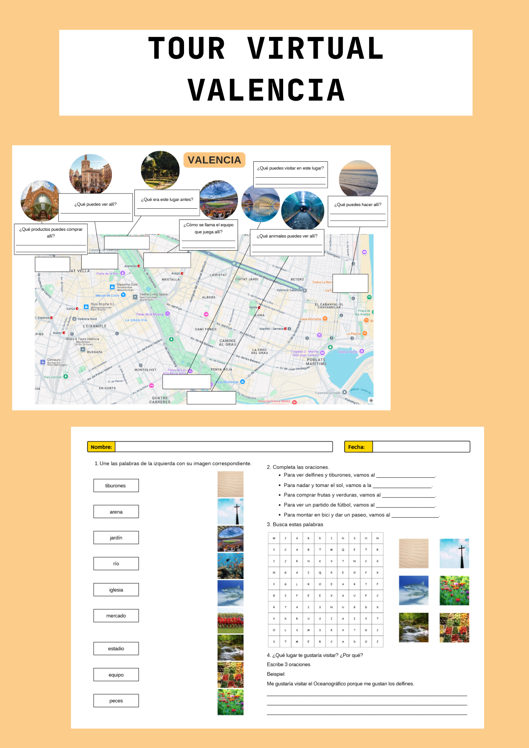Click the València Nord station icon
This screenshot has width=529, height=748.
coord(74,319)
